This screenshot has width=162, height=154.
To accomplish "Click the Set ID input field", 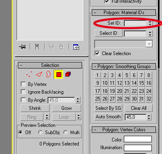I will (x=135, y=23).
